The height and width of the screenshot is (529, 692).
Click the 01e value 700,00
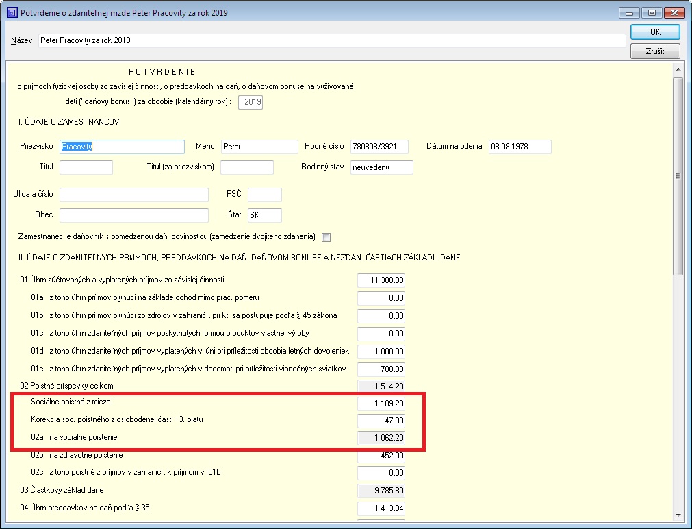[x=381, y=369]
